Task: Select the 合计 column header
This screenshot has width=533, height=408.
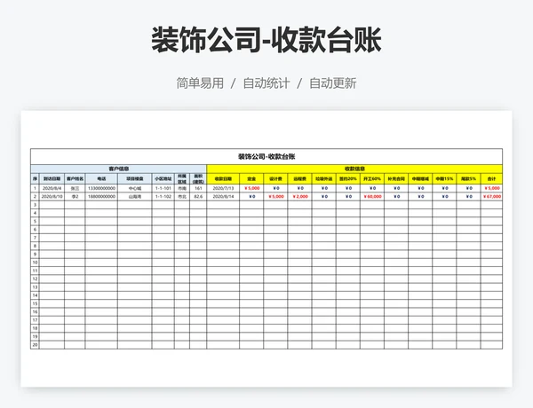Action: click(x=491, y=178)
